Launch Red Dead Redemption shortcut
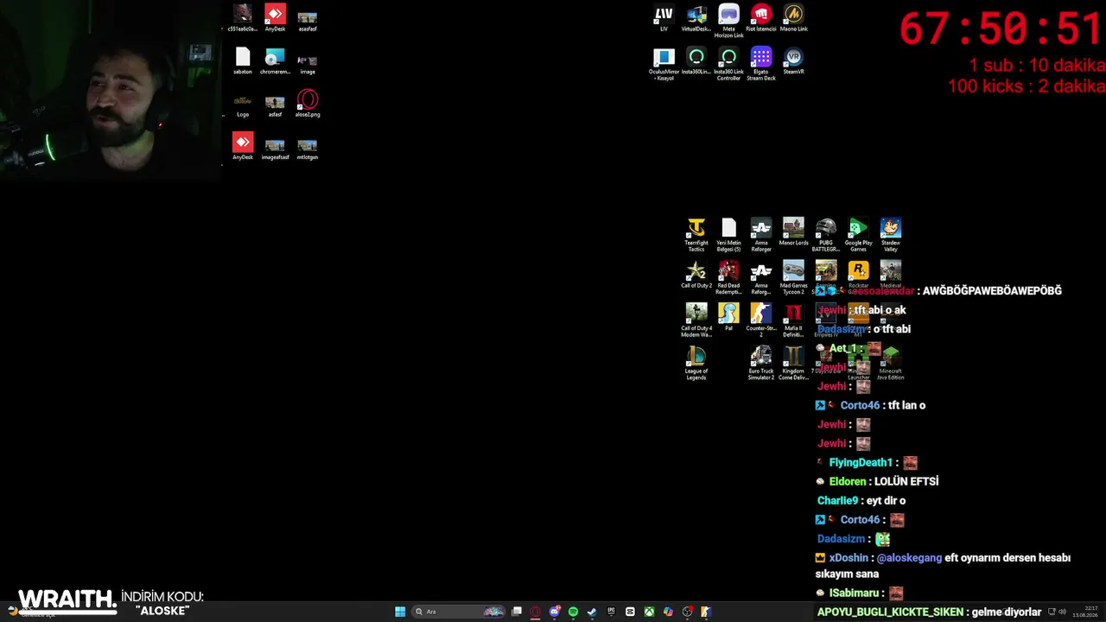Image resolution: width=1106 pixels, height=622 pixels. (x=728, y=277)
